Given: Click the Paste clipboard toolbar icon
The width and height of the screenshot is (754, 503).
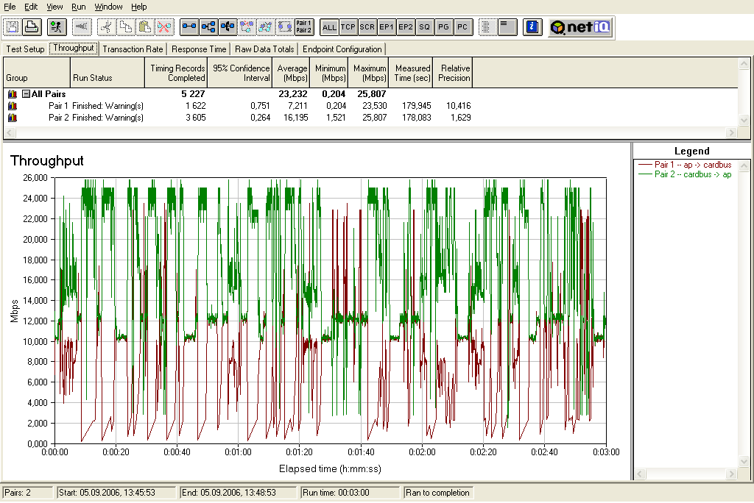Looking at the screenshot, I should 145,27.
